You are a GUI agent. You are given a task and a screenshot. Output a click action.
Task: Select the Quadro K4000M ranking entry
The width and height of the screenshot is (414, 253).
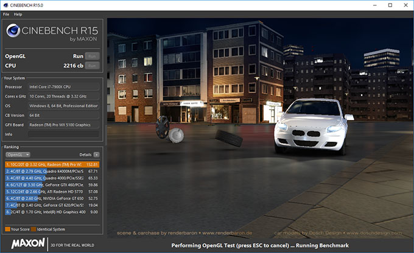pyautogui.click(x=52, y=171)
